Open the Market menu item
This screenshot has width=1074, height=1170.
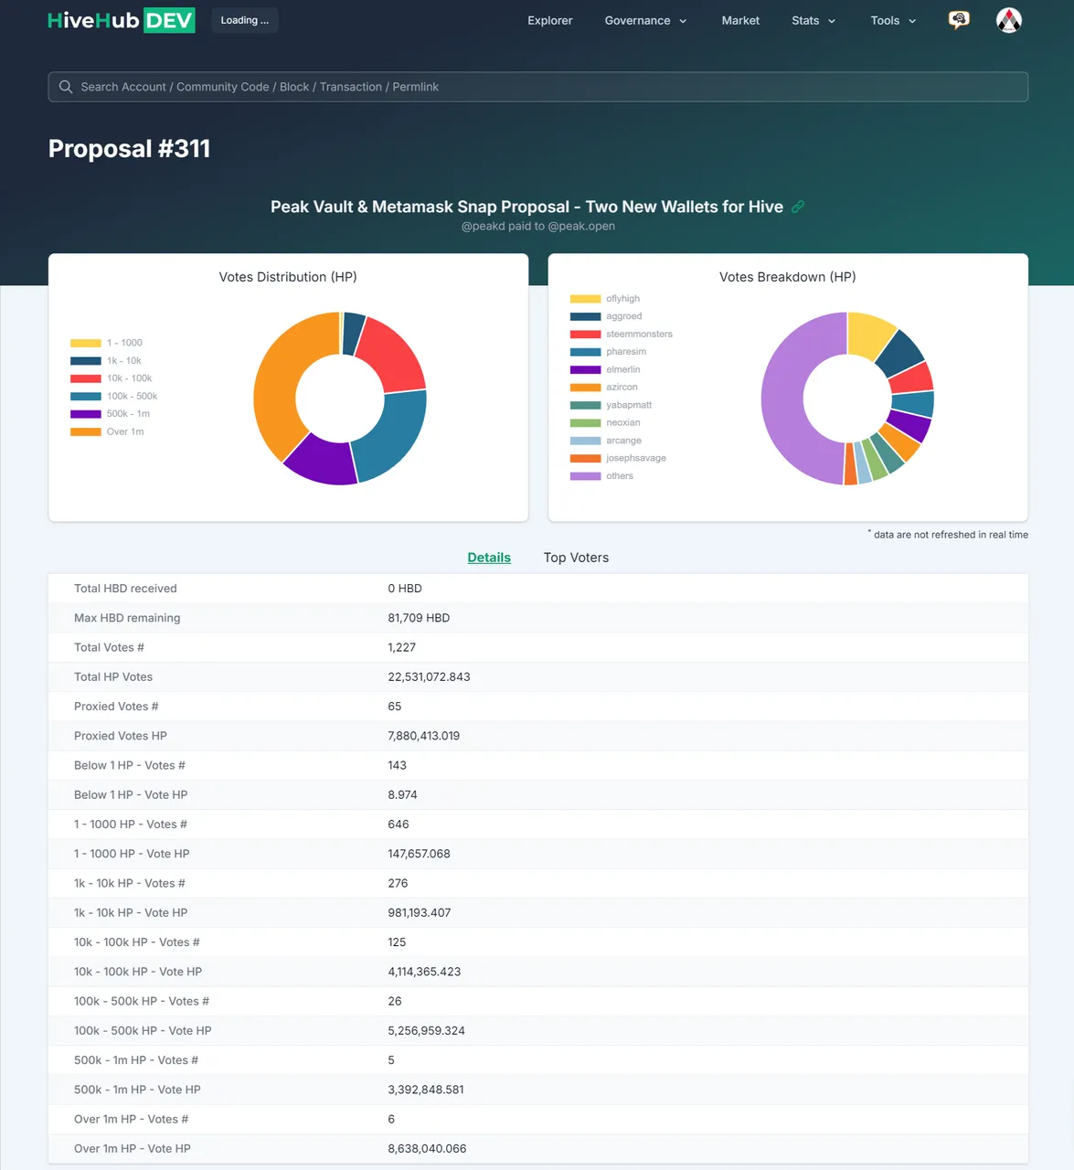point(740,20)
